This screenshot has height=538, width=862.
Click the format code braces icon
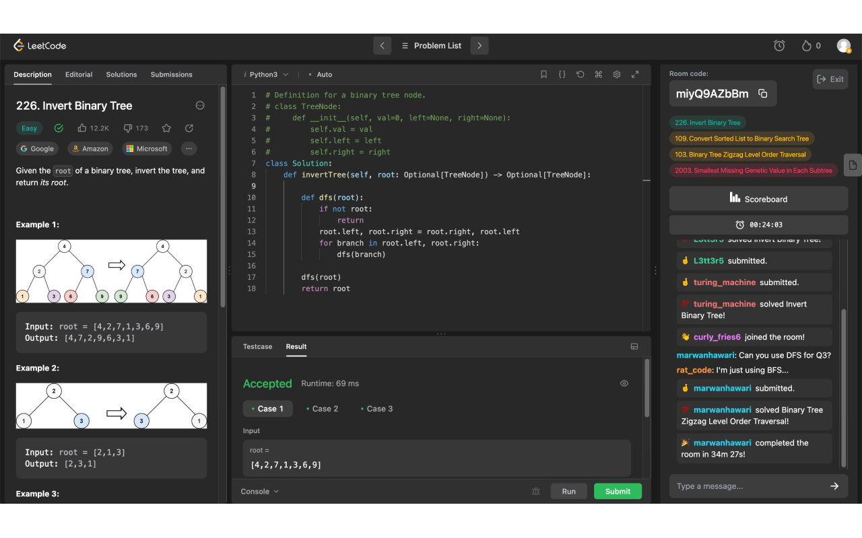coord(562,75)
